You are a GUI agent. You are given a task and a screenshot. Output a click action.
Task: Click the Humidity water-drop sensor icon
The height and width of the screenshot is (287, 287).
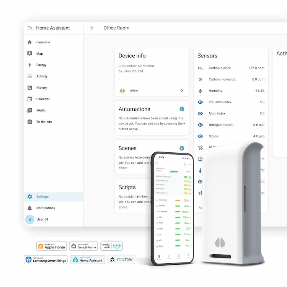pyautogui.click(x=200, y=91)
